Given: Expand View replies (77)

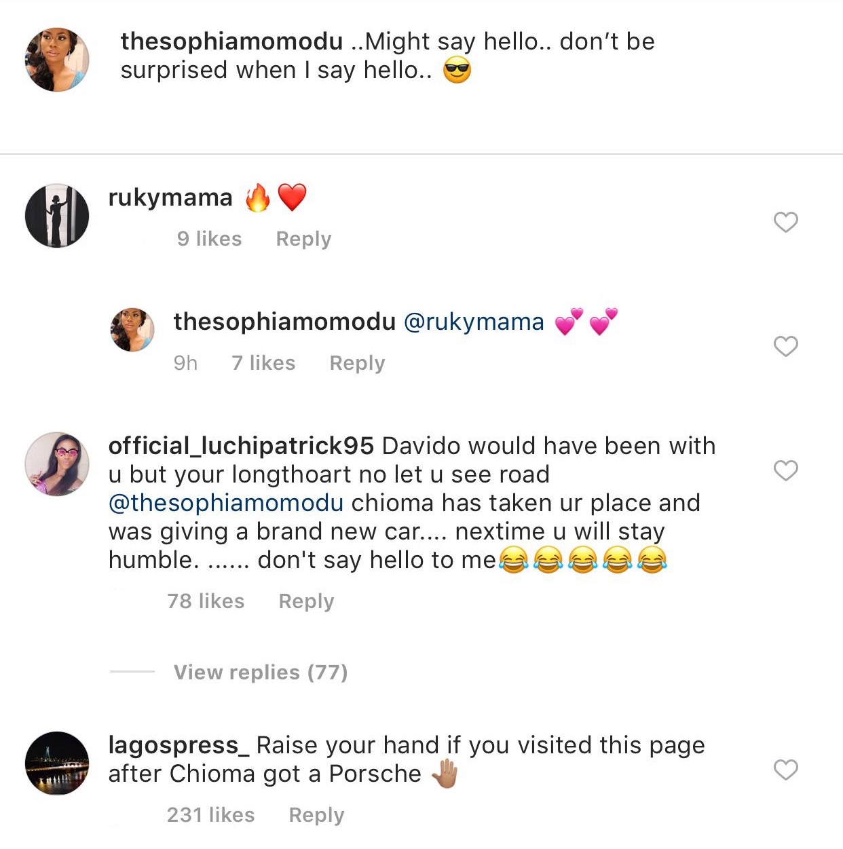Looking at the screenshot, I should pyautogui.click(x=260, y=672).
